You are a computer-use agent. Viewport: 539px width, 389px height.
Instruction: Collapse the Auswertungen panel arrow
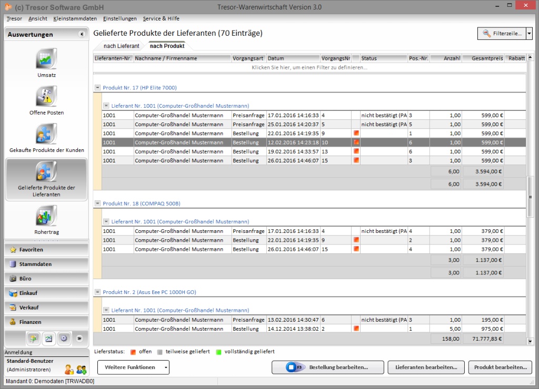click(82, 35)
